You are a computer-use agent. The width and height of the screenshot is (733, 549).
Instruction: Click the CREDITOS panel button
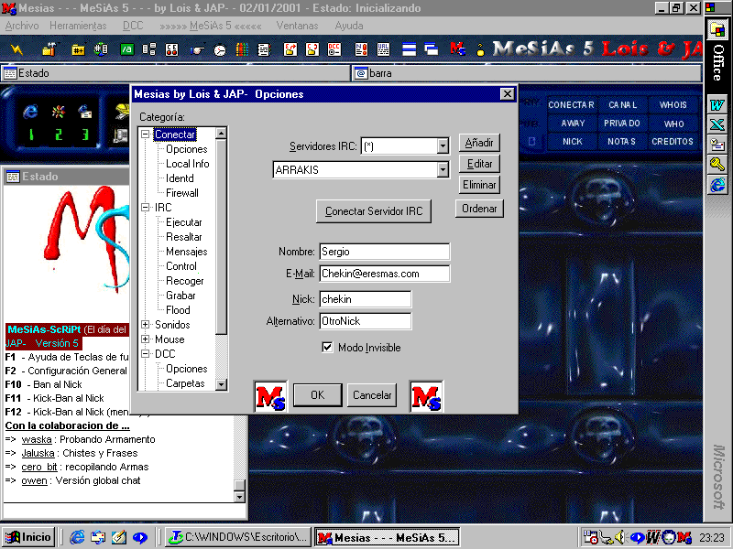(673, 142)
